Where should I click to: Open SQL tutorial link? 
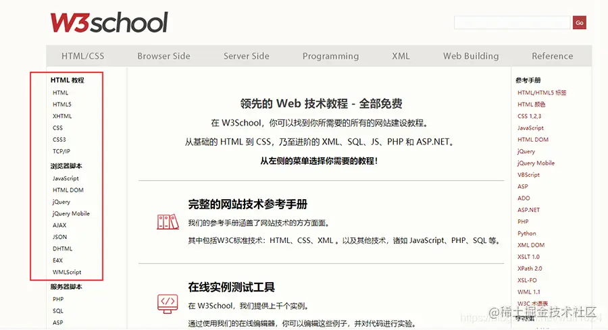(x=58, y=310)
